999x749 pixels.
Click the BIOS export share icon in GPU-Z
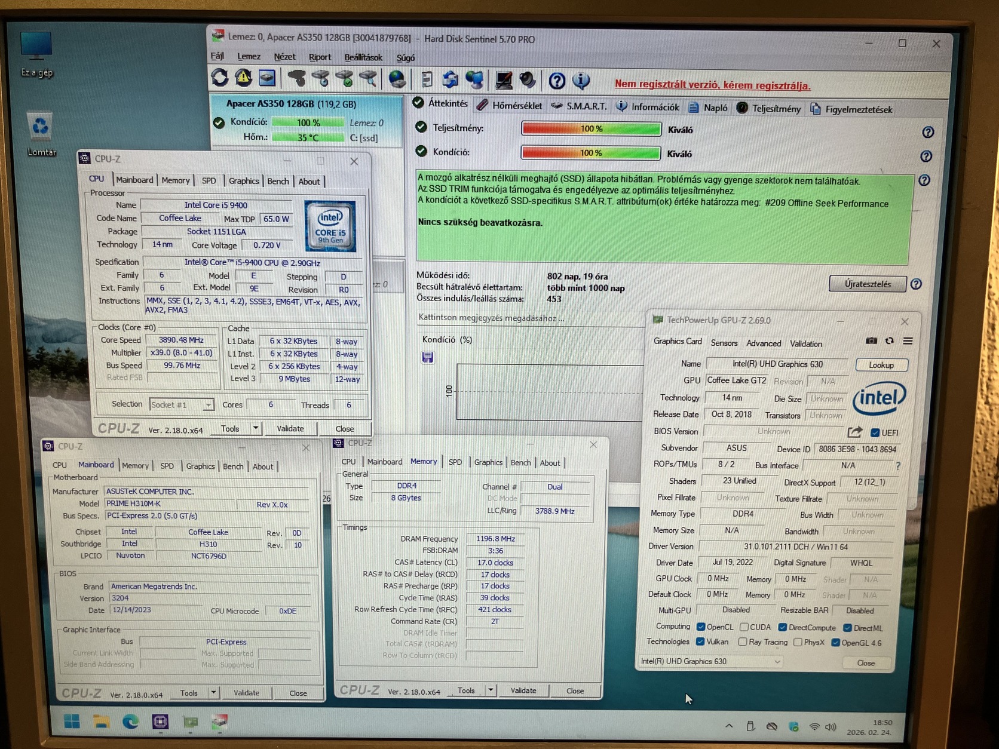click(x=854, y=432)
